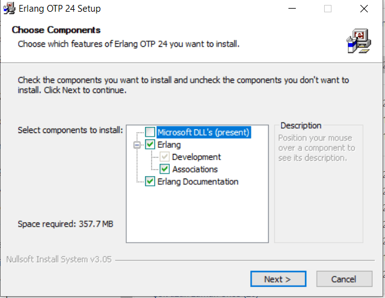
Task: Select the Associations sub-item label
Action: [195, 169]
